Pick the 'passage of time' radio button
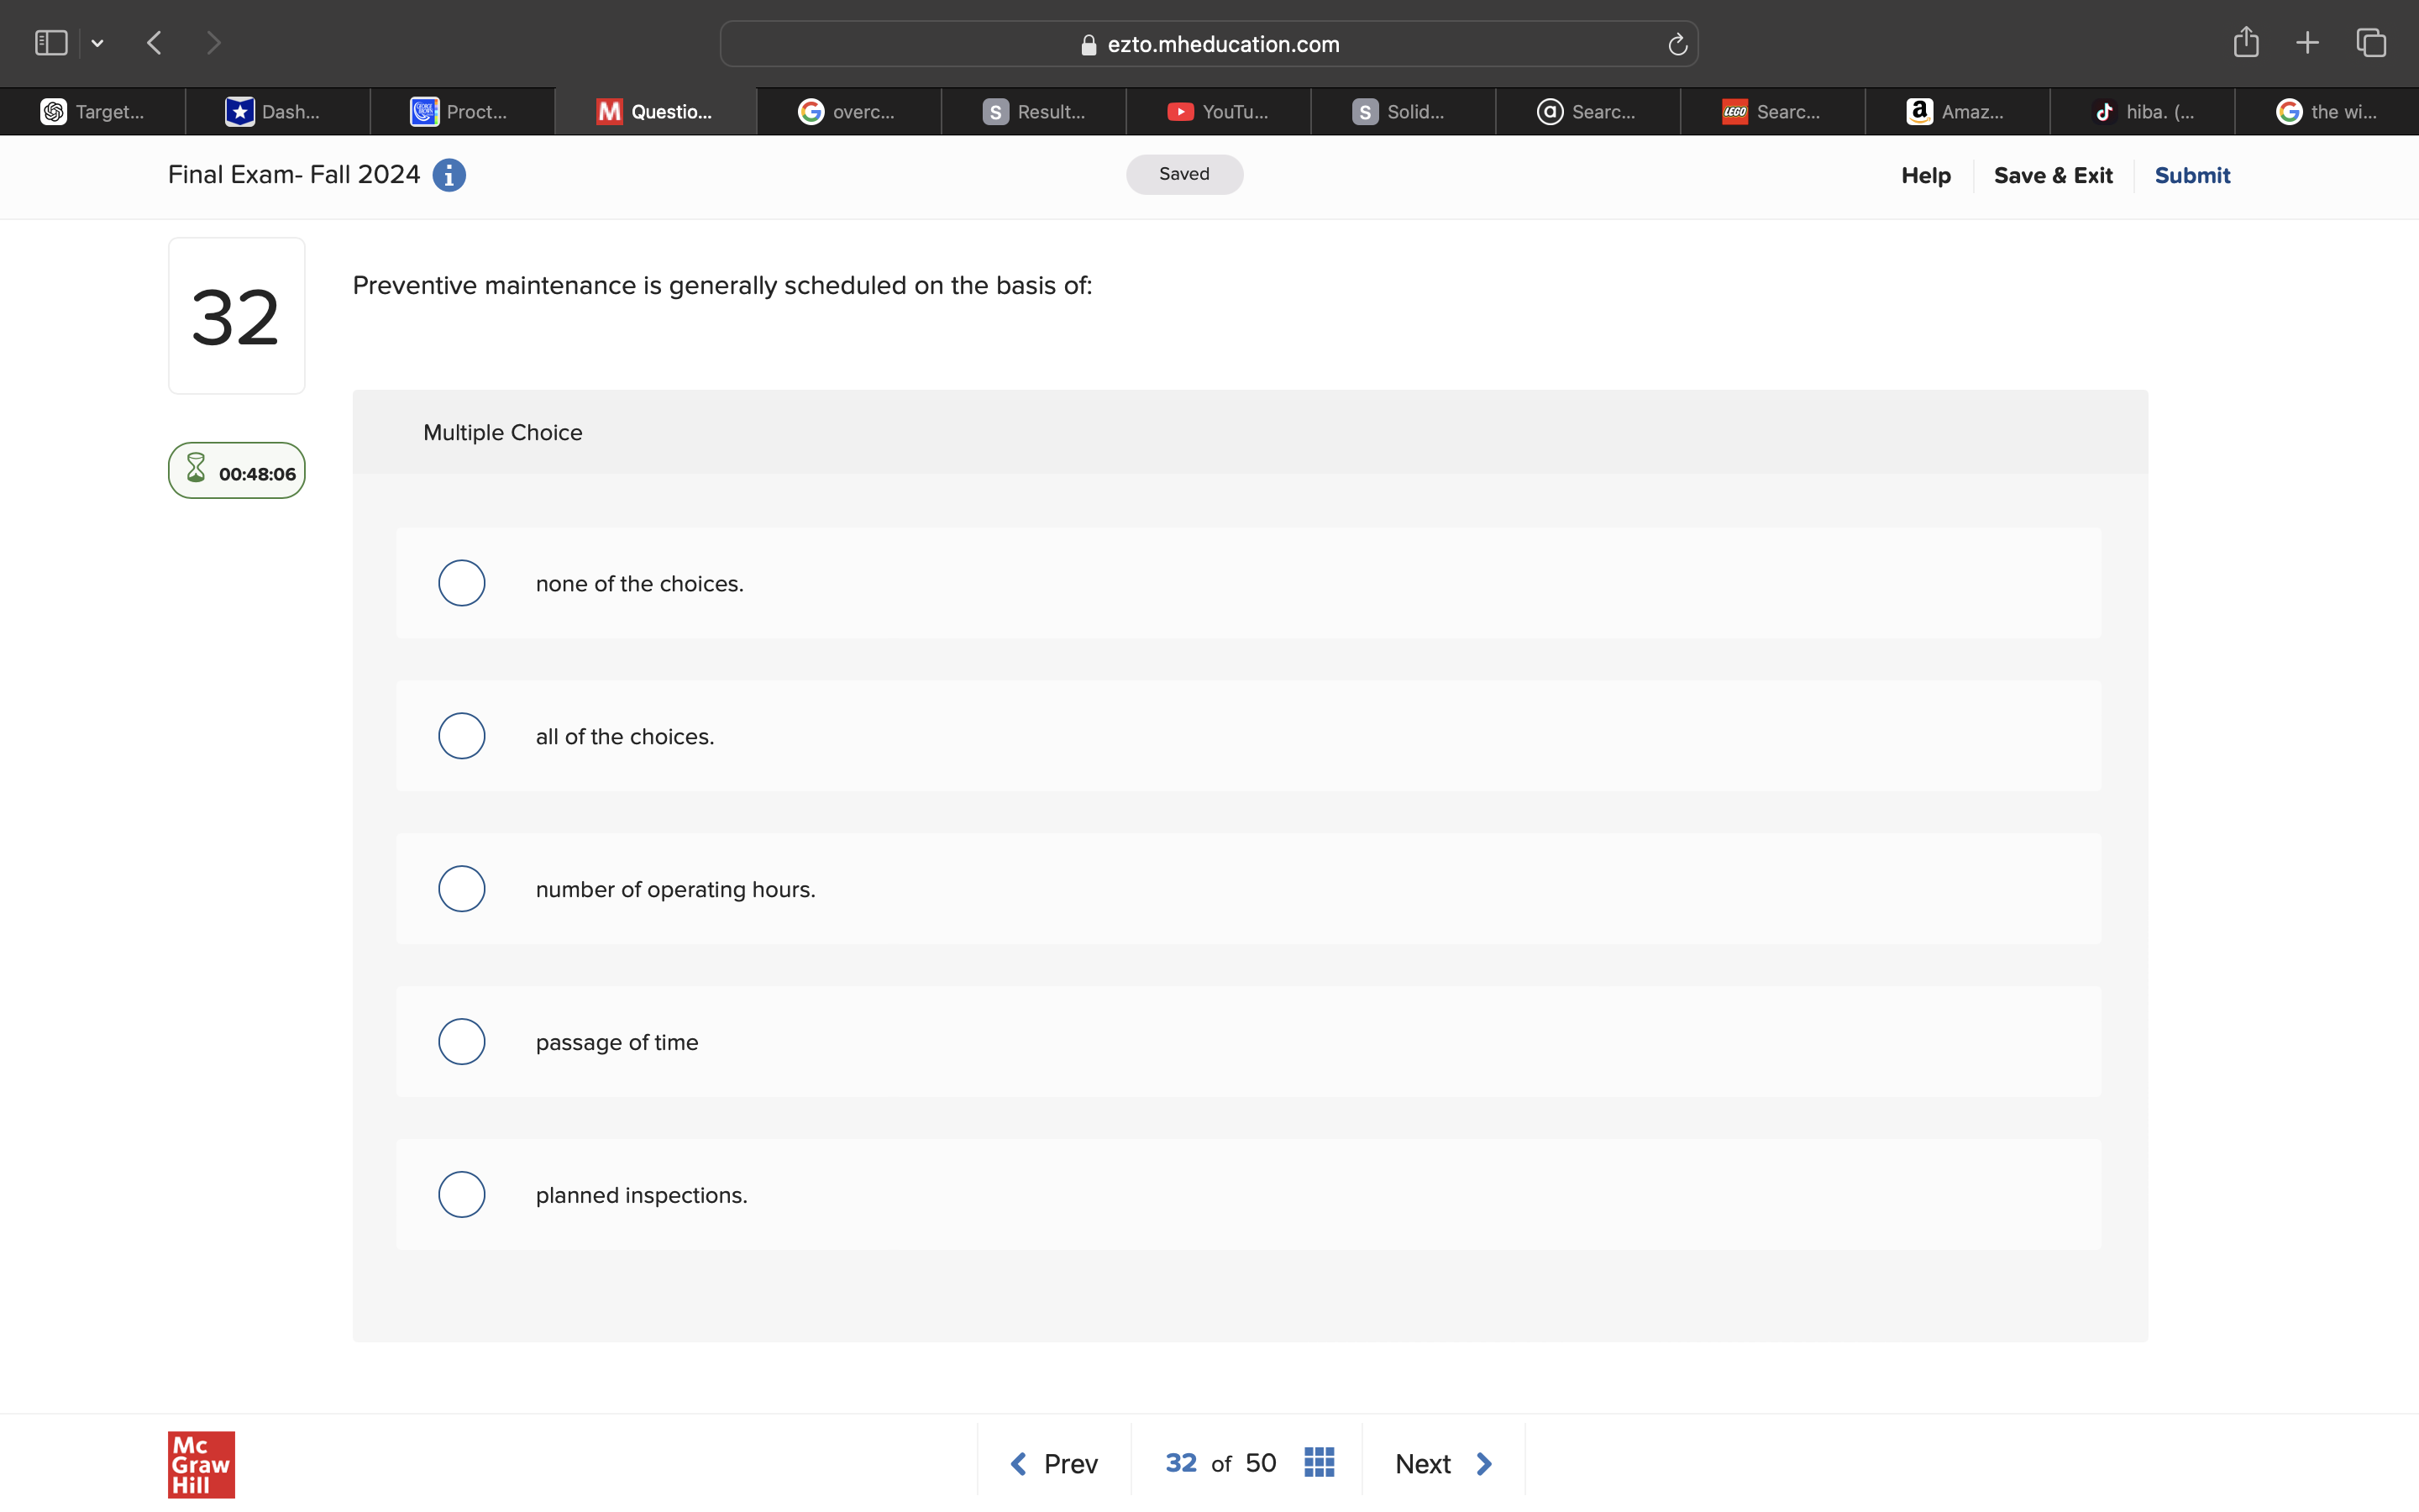This screenshot has width=2419, height=1512. coord(462,1042)
